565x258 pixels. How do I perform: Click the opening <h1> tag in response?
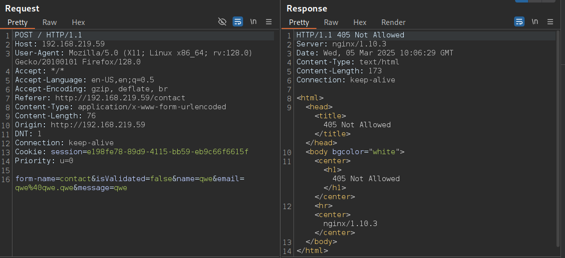(x=332, y=170)
